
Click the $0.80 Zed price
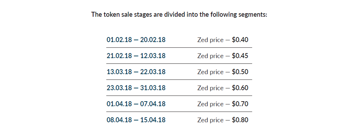[240, 120]
